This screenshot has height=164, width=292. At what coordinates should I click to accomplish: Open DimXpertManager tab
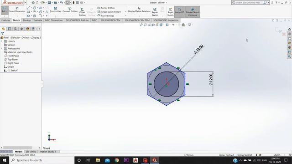click(x=21, y=29)
